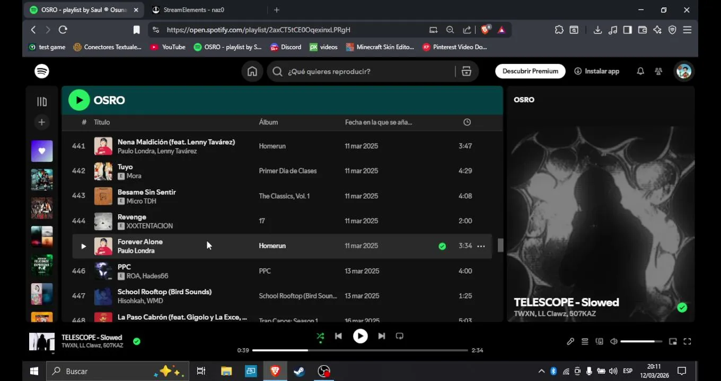This screenshot has height=381, width=721.
Task: Open Brave Leo AI sparkle icon
Action: coord(657,30)
